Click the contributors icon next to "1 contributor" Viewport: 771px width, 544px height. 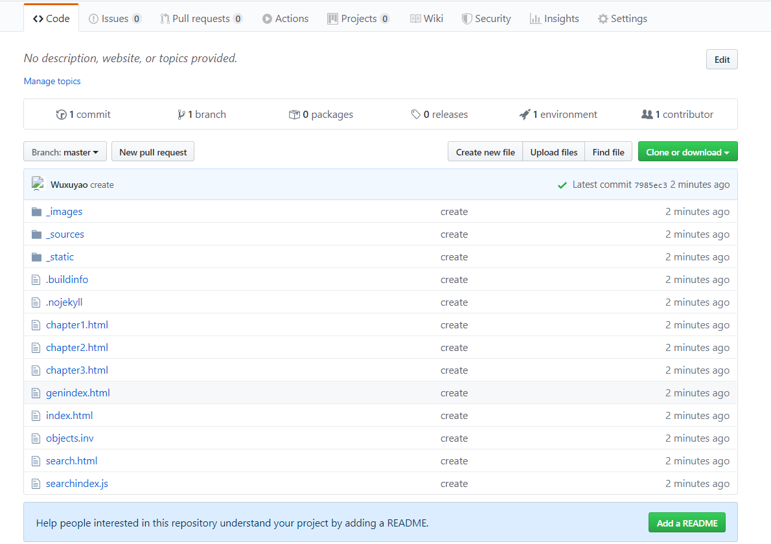[x=647, y=114]
